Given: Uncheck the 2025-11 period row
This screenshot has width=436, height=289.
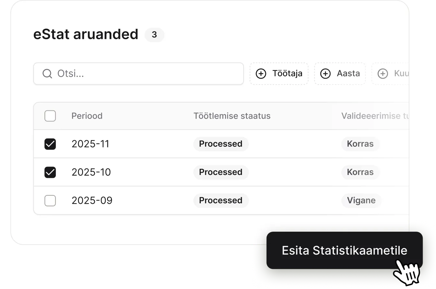Looking at the screenshot, I should 50,144.
